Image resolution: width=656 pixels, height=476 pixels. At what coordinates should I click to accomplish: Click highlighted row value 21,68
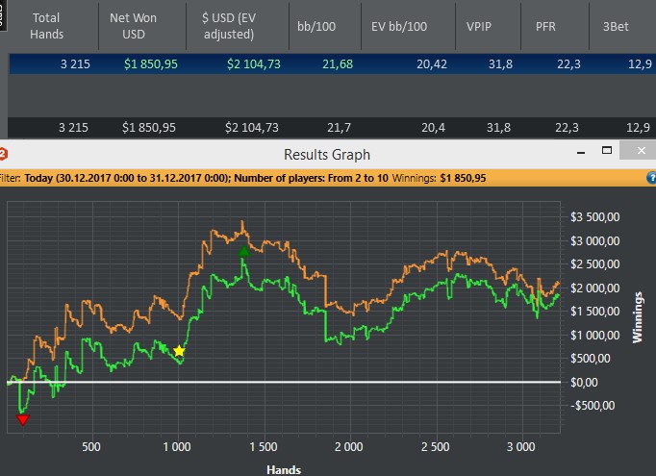[x=338, y=64]
